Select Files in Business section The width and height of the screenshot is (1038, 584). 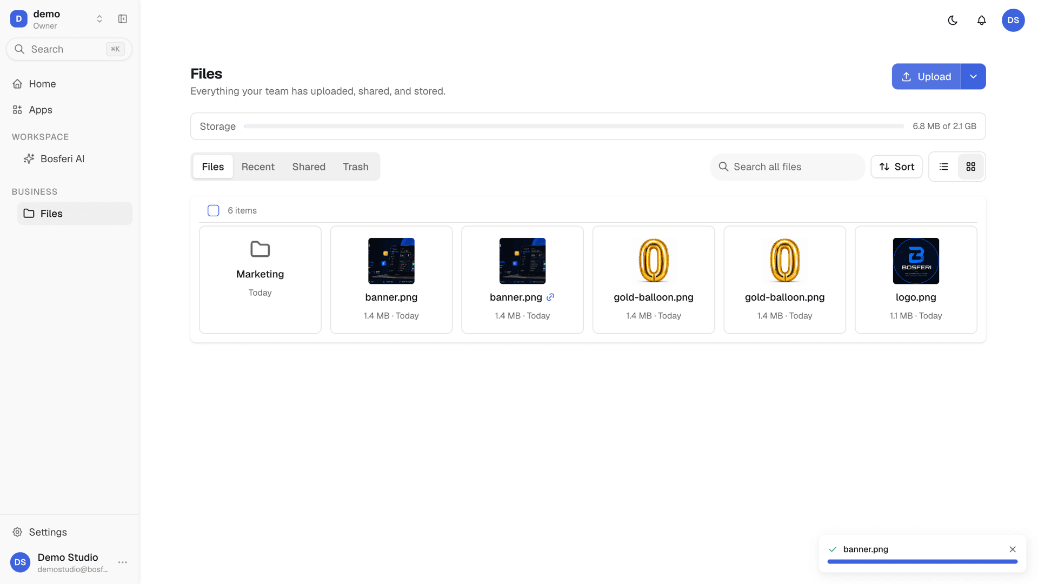point(75,214)
